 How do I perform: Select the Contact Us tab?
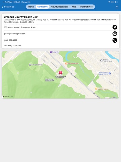42,7
